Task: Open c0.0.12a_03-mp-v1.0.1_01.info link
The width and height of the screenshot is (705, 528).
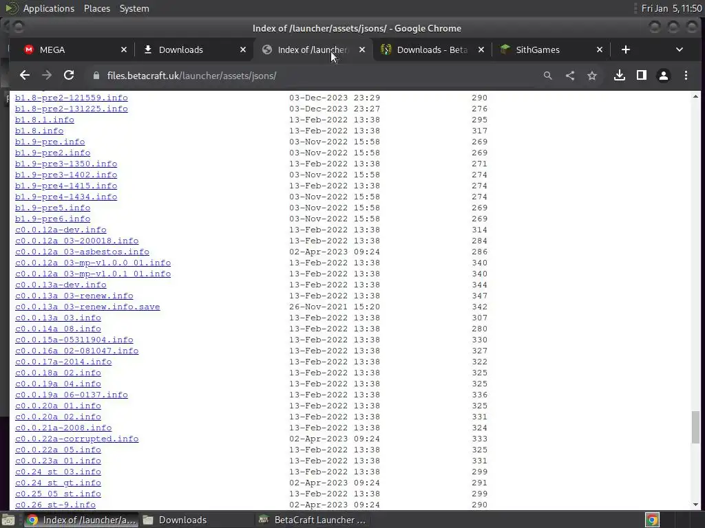Action: click(93, 274)
